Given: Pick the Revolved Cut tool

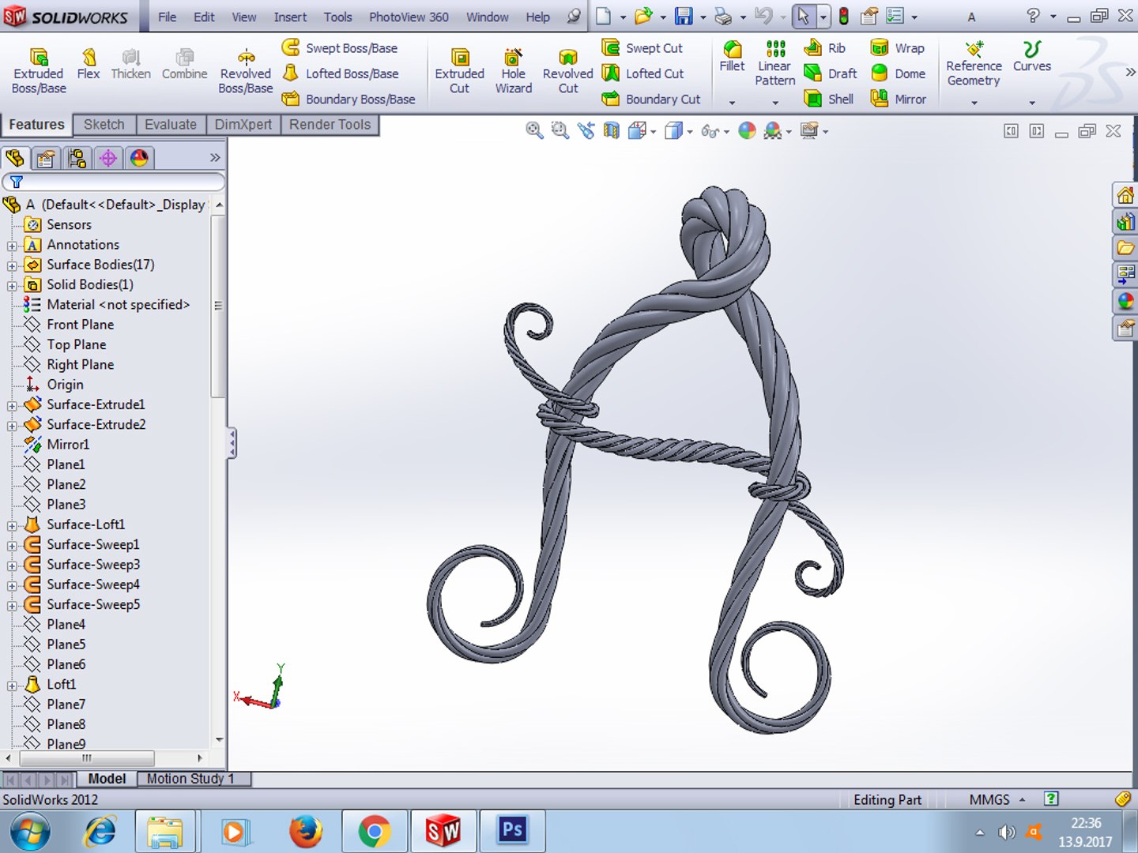Looking at the screenshot, I should pos(567,71).
